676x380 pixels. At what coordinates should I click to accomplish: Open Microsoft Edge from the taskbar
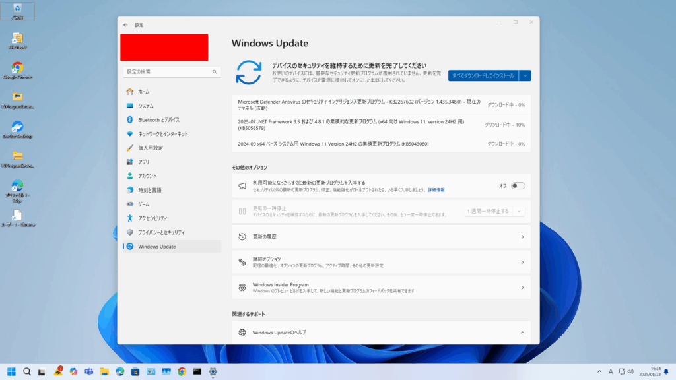click(120, 372)
